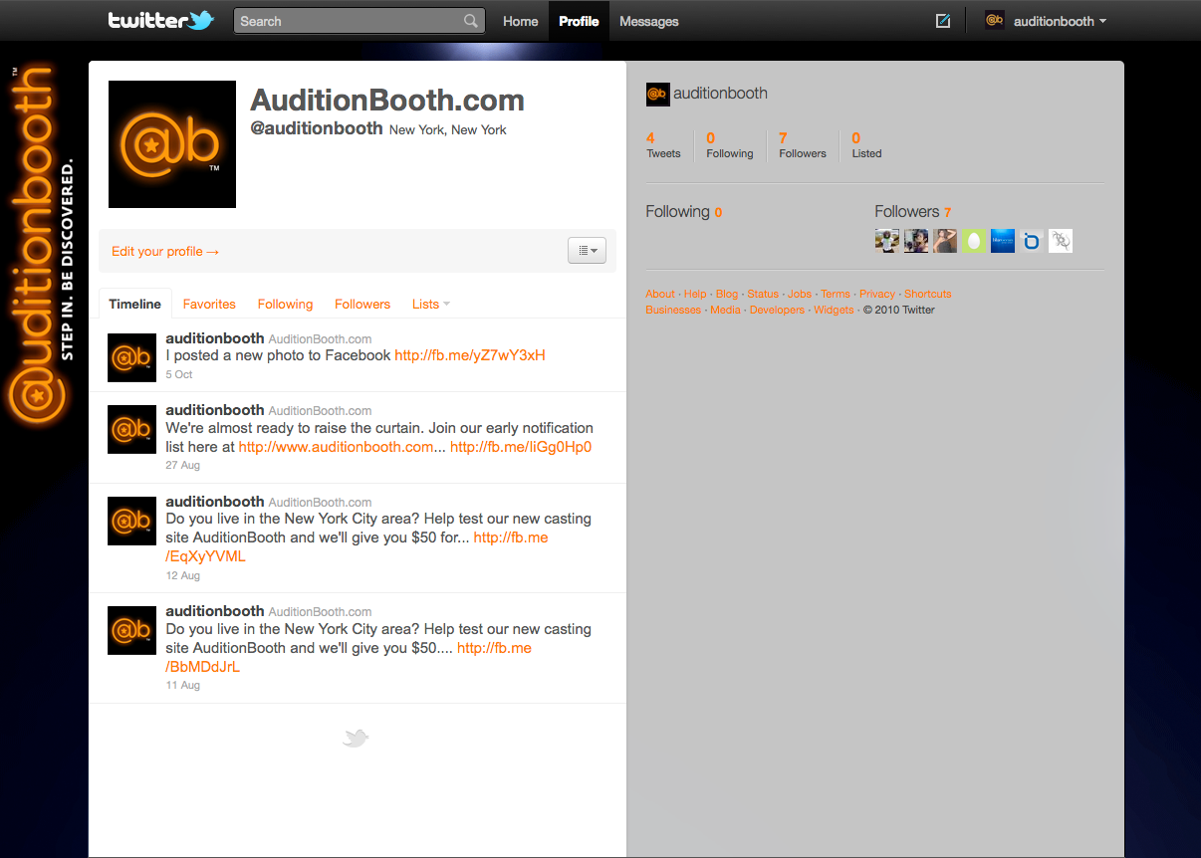Click the auditionbooth username on the 5 Oct tweet
This screenshot has height=858, width=1201.
tap(215, 337)
